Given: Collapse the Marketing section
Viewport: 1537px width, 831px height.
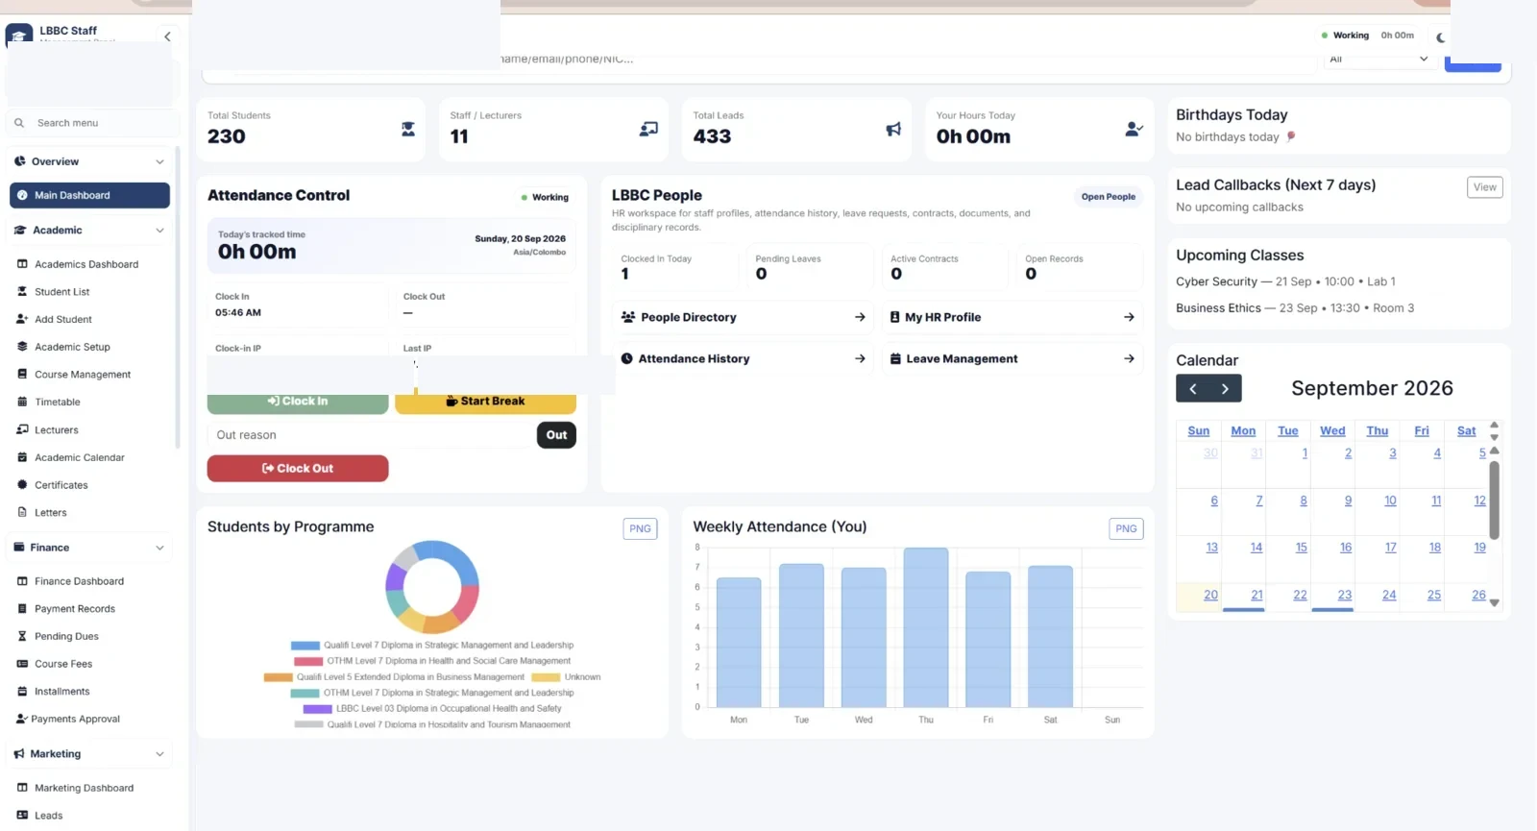Looking at the screenshot, I should (90, 754).
